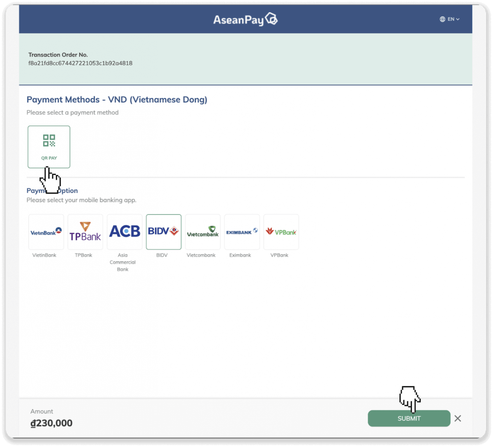
Task: Pick the ACB bank logo tile
Action: [x=125, y=232]
